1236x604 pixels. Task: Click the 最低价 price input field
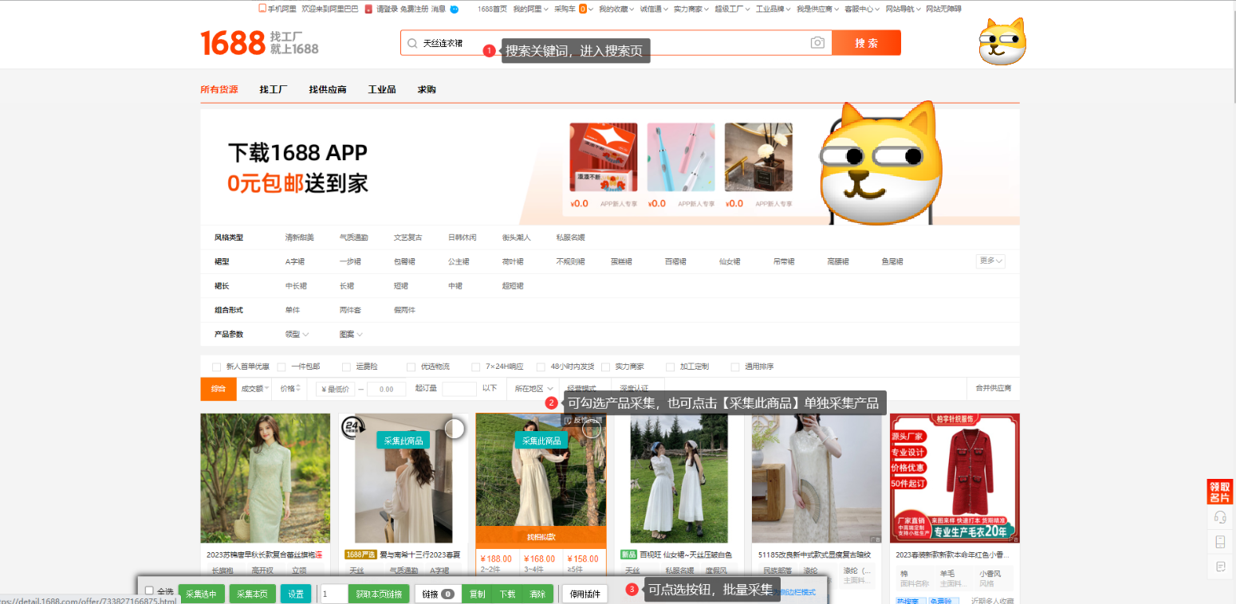coord(334,389)
